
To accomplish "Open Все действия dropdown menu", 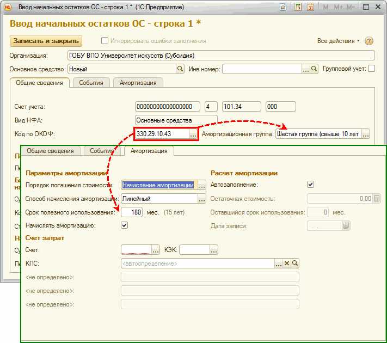I will coord(339,41).
